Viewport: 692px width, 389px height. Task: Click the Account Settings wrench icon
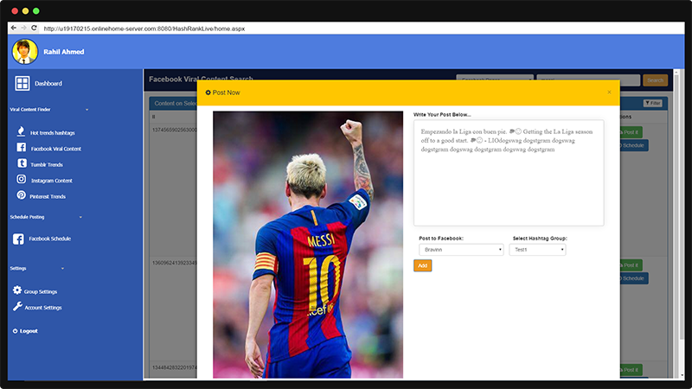pos(17,307)
